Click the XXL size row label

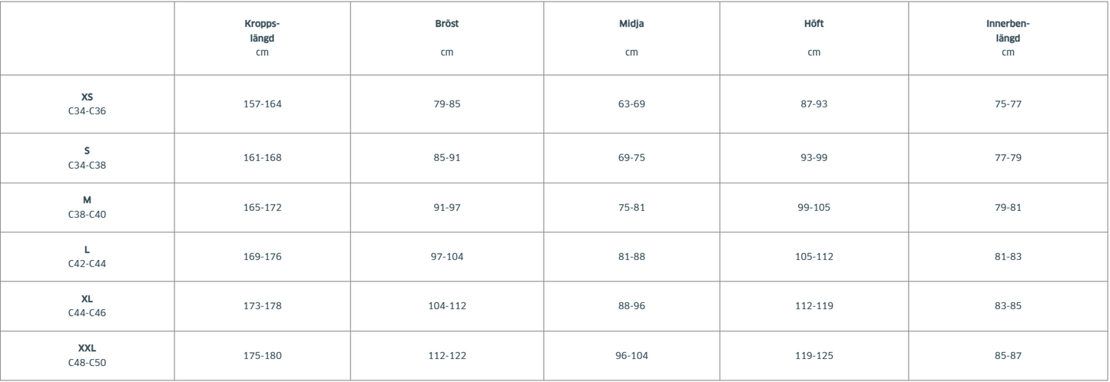87,354
